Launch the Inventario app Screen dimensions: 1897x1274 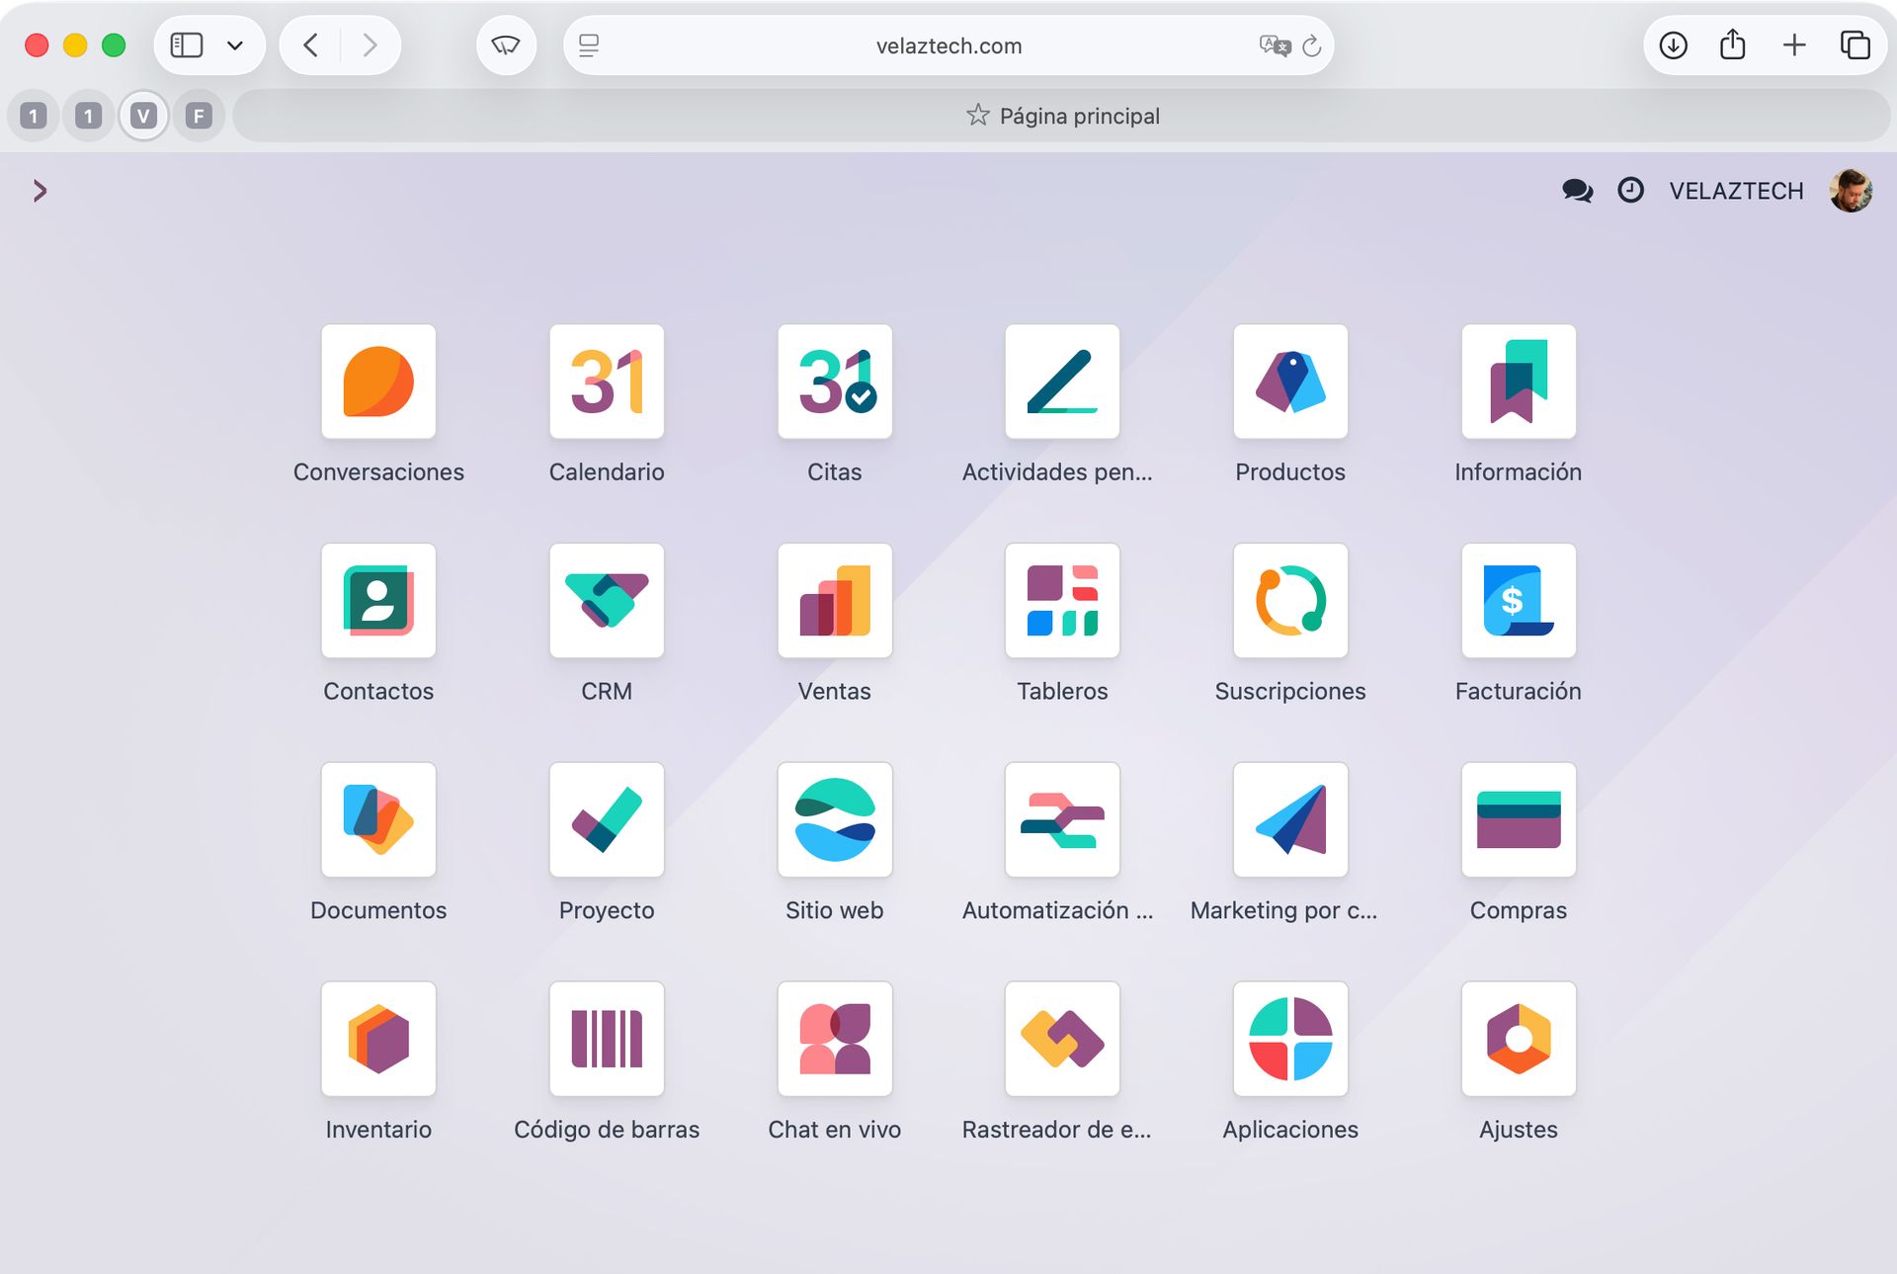378,1039
